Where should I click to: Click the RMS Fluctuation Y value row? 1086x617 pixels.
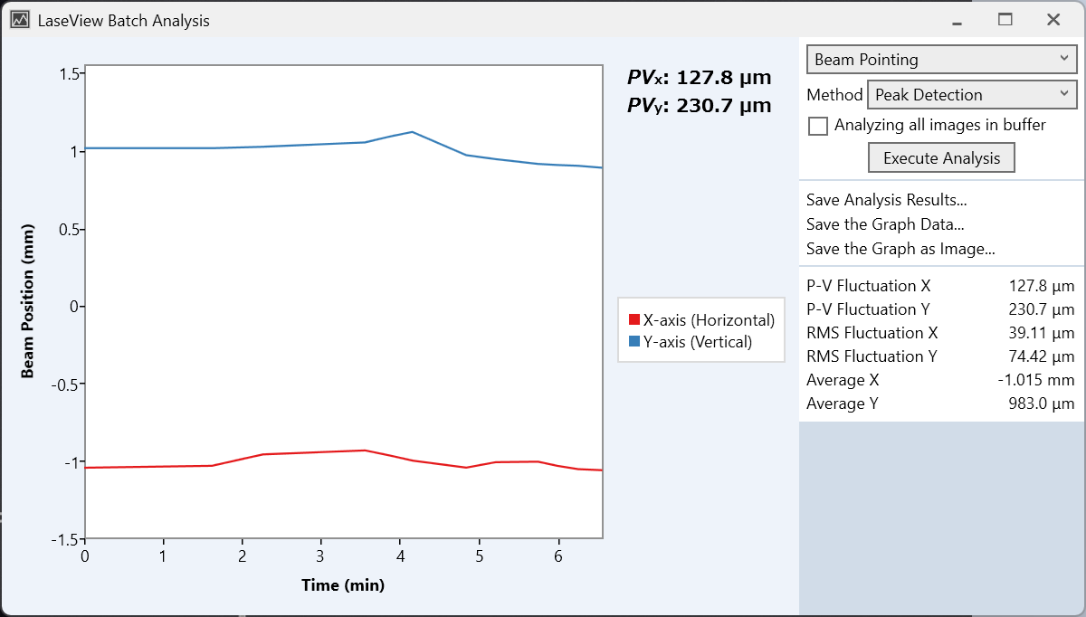[939, 356]
